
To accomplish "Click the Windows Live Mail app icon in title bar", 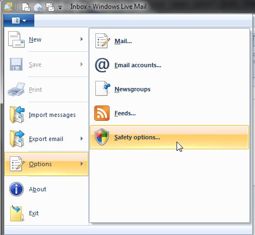I will click(x=8, y=7).
